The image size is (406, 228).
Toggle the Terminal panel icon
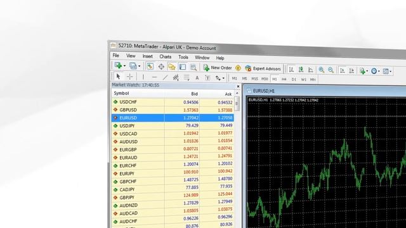pyautogui.click(x=183, y=67)
